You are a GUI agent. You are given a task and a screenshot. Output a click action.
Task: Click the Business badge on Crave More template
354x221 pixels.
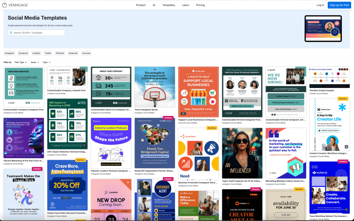coord(81,160)
